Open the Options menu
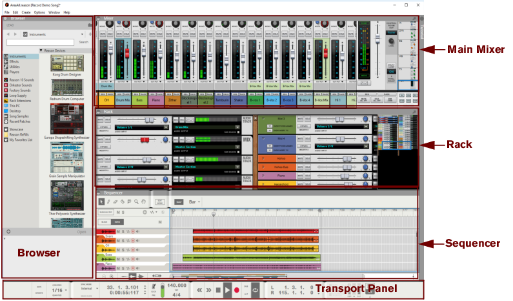This screenshot has width=513, height=301. [39, 12]
